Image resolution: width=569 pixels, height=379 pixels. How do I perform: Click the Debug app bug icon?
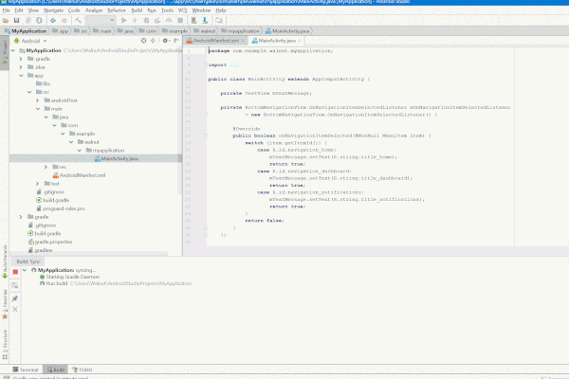pos(146,21)
